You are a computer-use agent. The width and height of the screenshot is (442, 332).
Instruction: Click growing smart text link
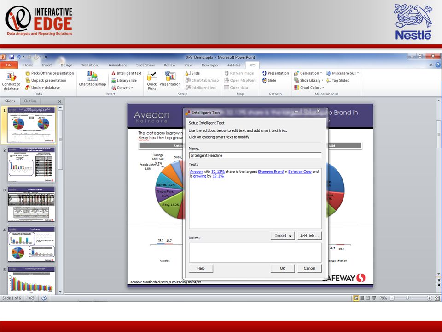coord(199,176)
